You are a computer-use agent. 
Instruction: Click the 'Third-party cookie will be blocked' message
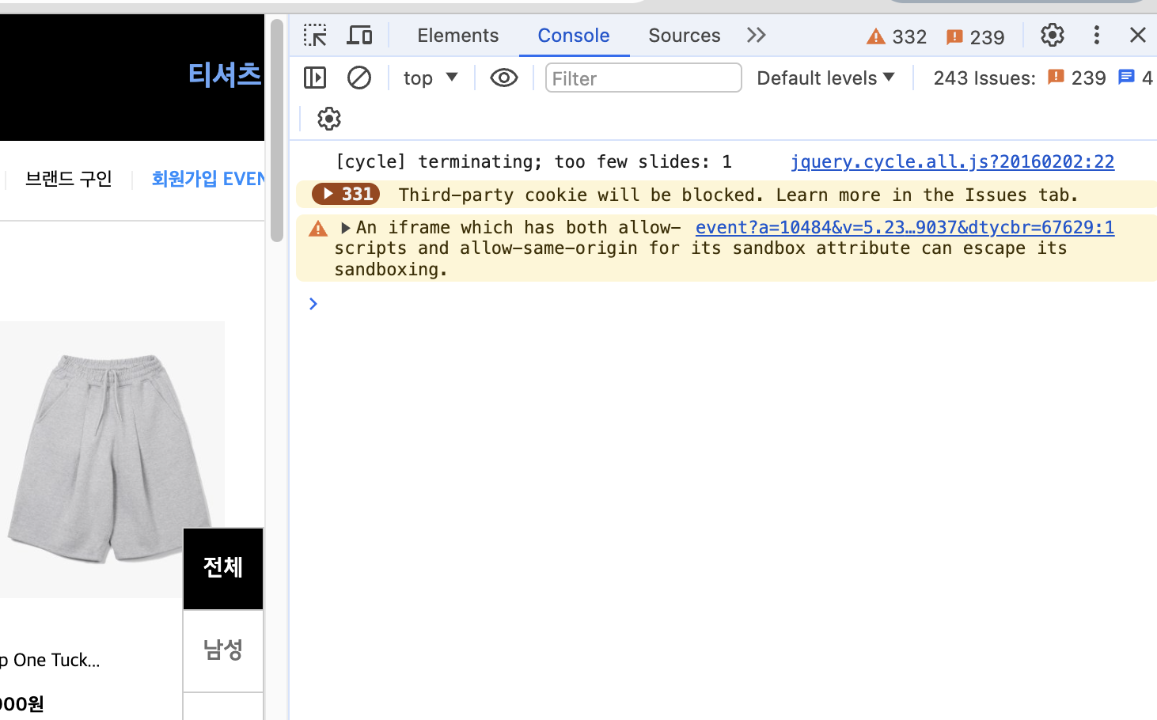[738, 195]
